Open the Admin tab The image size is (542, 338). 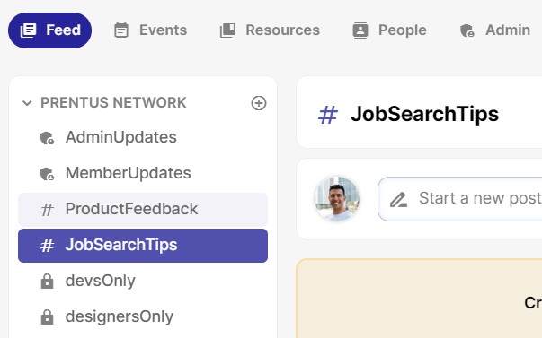495,30
